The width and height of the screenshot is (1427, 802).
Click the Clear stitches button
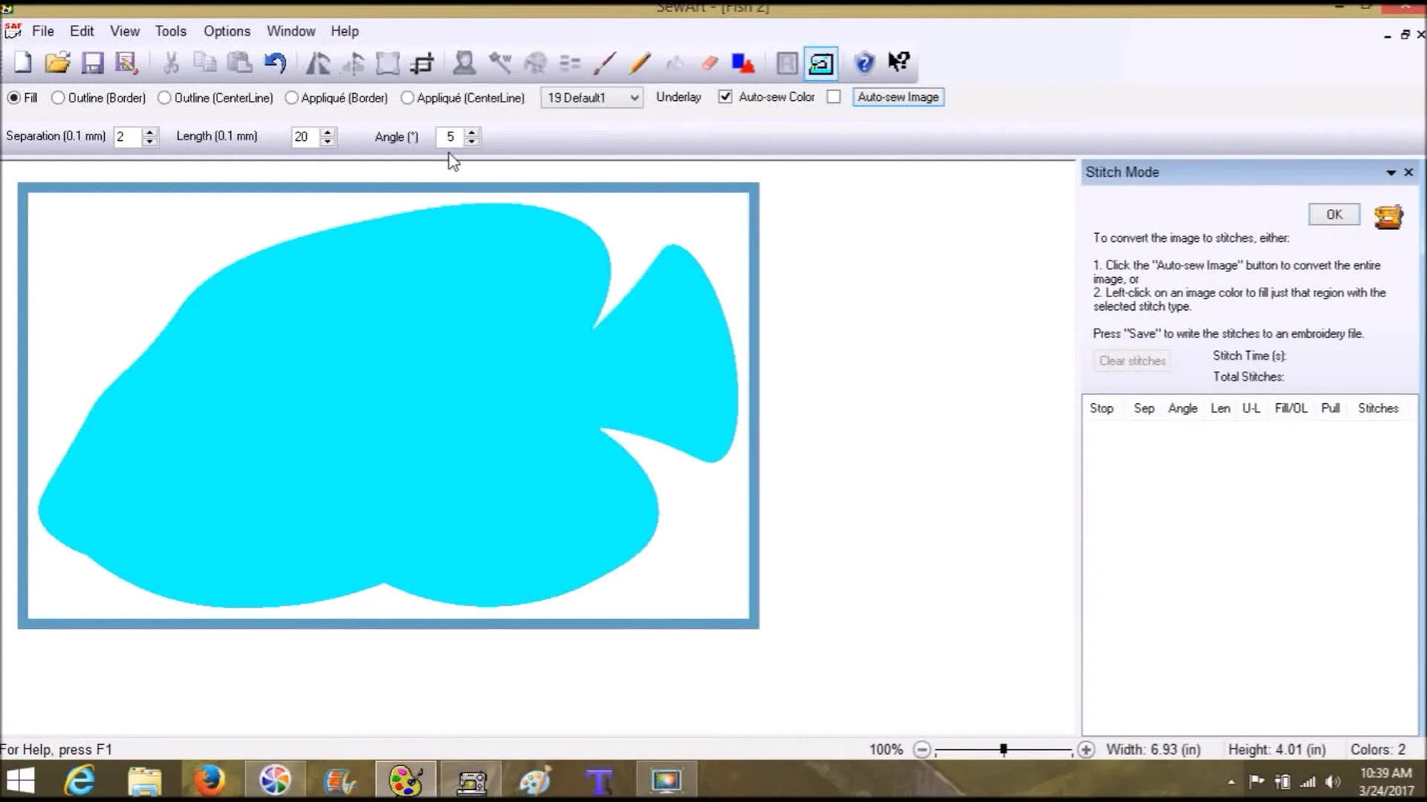[x=1132, y=361]
